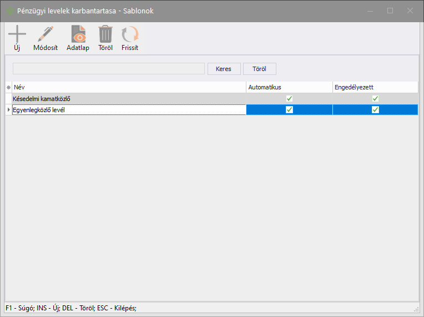Click the current-row arrow indicator
The width and height of the screenshot is (424, 317).
[x=8, y=110]
